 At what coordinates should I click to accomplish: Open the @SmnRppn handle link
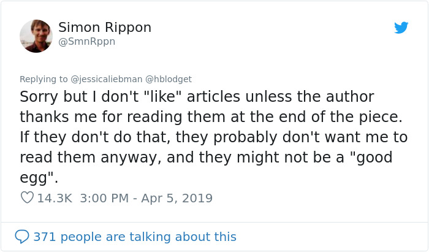[86, 42]
